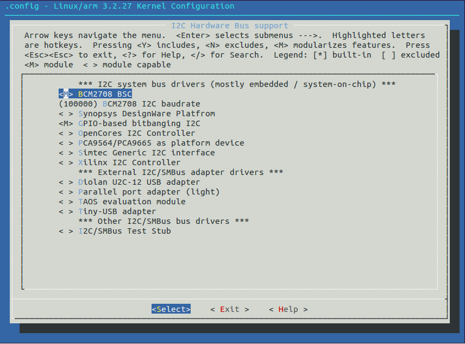Click the I2C system bus drivers heading
465x344 pixels.
237,84
